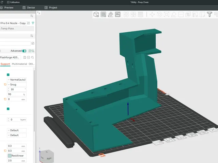Click the 2.5 mm input field

pos(17,161)
